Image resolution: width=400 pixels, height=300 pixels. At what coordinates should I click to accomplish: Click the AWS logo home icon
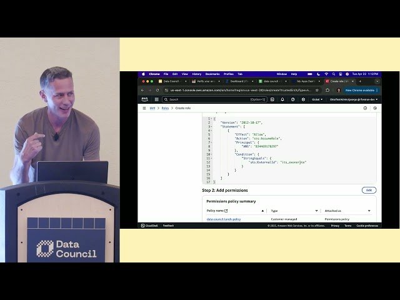(144, 99)
